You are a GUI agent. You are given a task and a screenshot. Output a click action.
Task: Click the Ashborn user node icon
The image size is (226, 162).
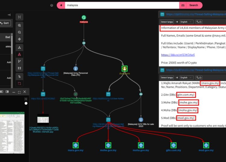click(x=124, y=69)
